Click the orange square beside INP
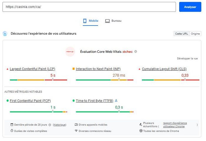206x141 pixels. pyautogui.click(x=74, y=69)
